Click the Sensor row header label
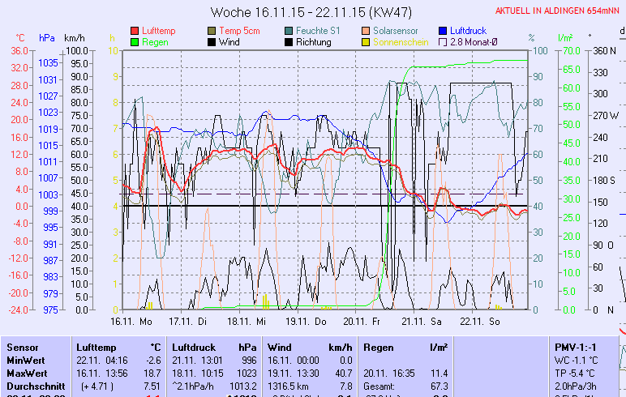Screen dimensions: 626x397 pos(22,347)
